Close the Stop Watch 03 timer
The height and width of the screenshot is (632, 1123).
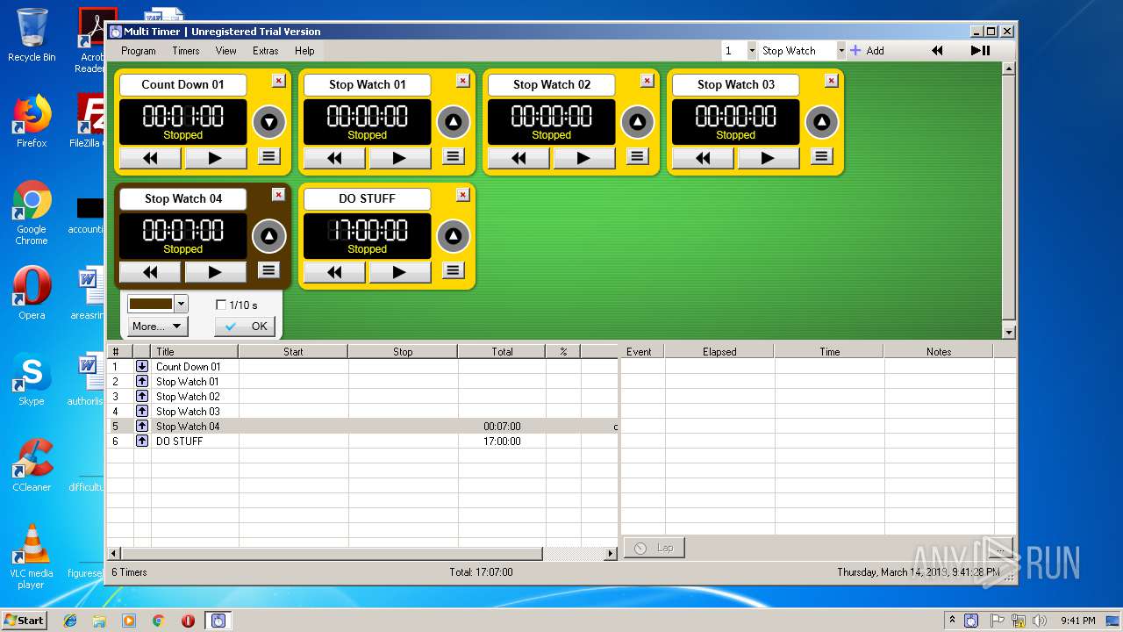pos(831,81)
